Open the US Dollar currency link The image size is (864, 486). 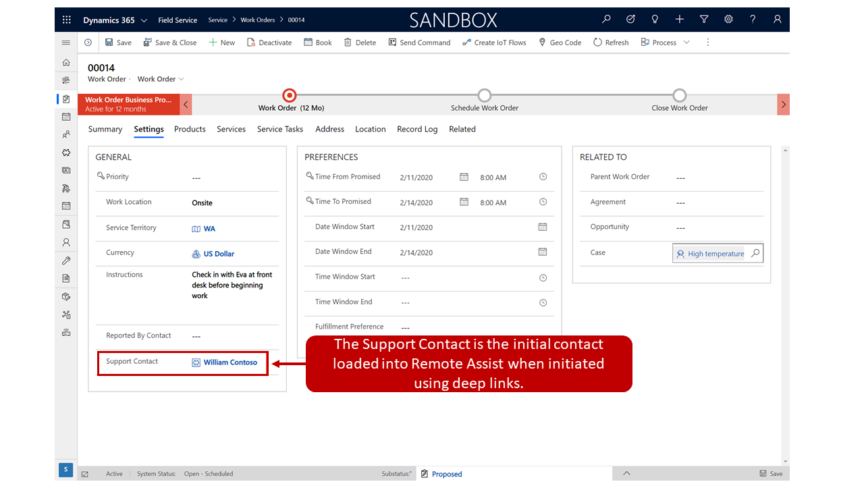pos(219,254)
